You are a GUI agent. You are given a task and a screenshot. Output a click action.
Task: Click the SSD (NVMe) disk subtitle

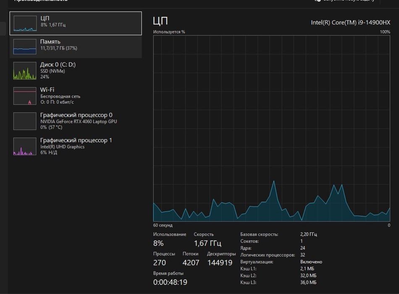[x=52, y=71]
